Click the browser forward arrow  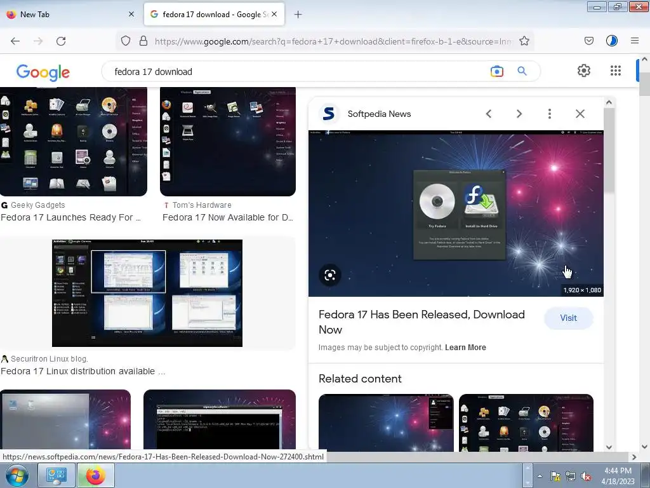[x=38, y=41]
